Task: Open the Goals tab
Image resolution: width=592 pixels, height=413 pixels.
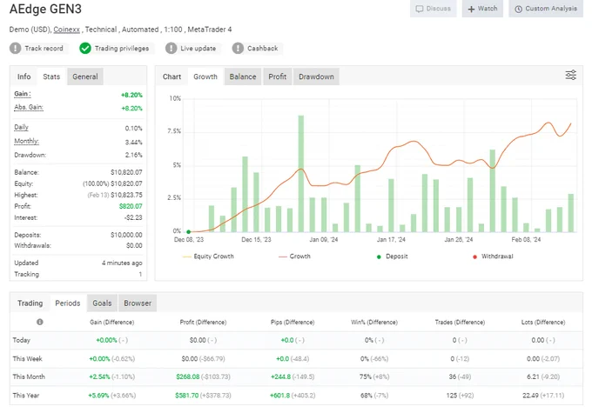Action: tap(102, 303)
